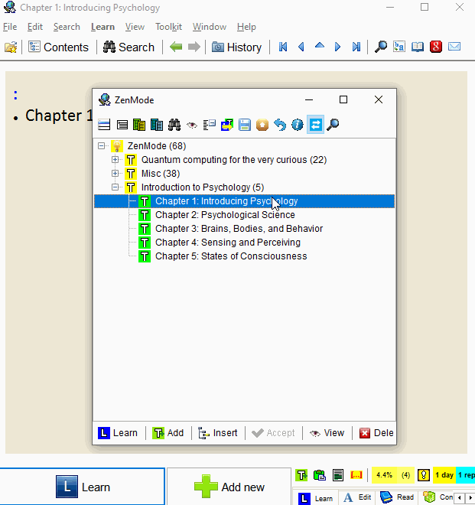The height and width of the screenshot is (505, 475).
Task: Open the Toolkit menu
Action: 168,27
